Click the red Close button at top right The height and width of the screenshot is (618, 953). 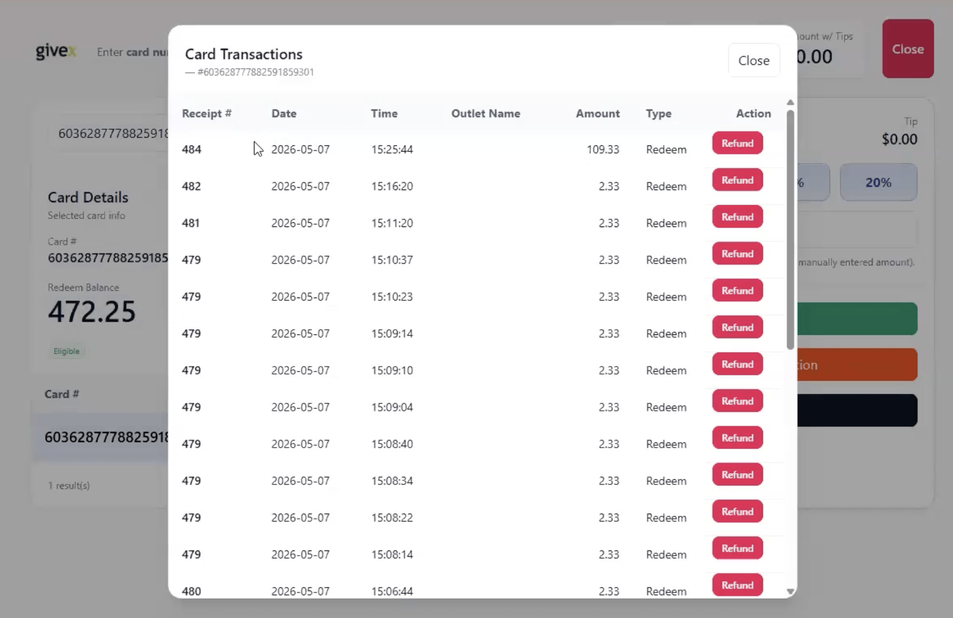pos(908,49)
